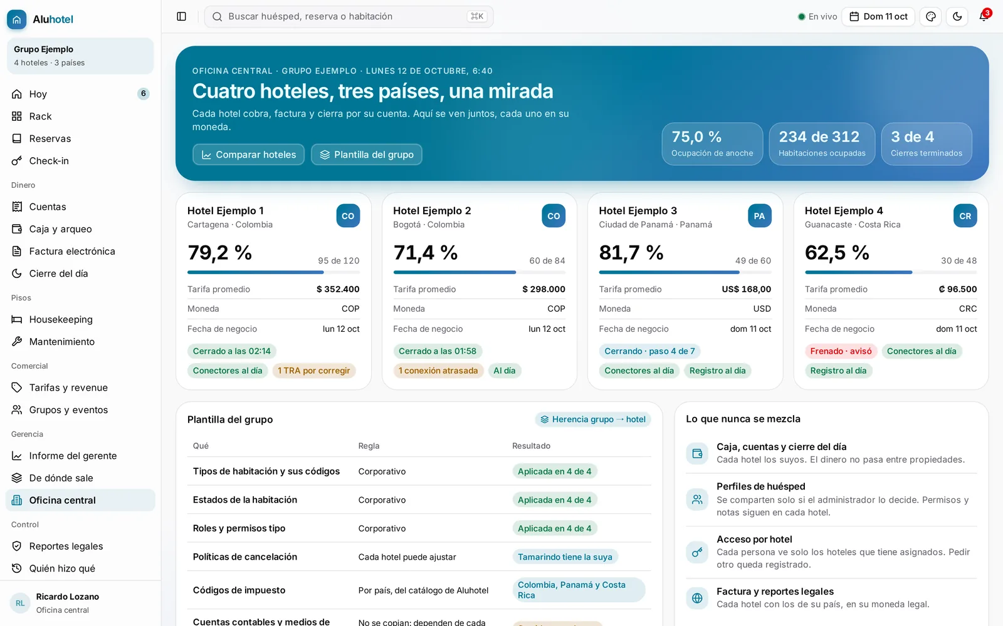Click the Plantilla del grupo button
Screen dimensions: 1003x626
point(367,155)
